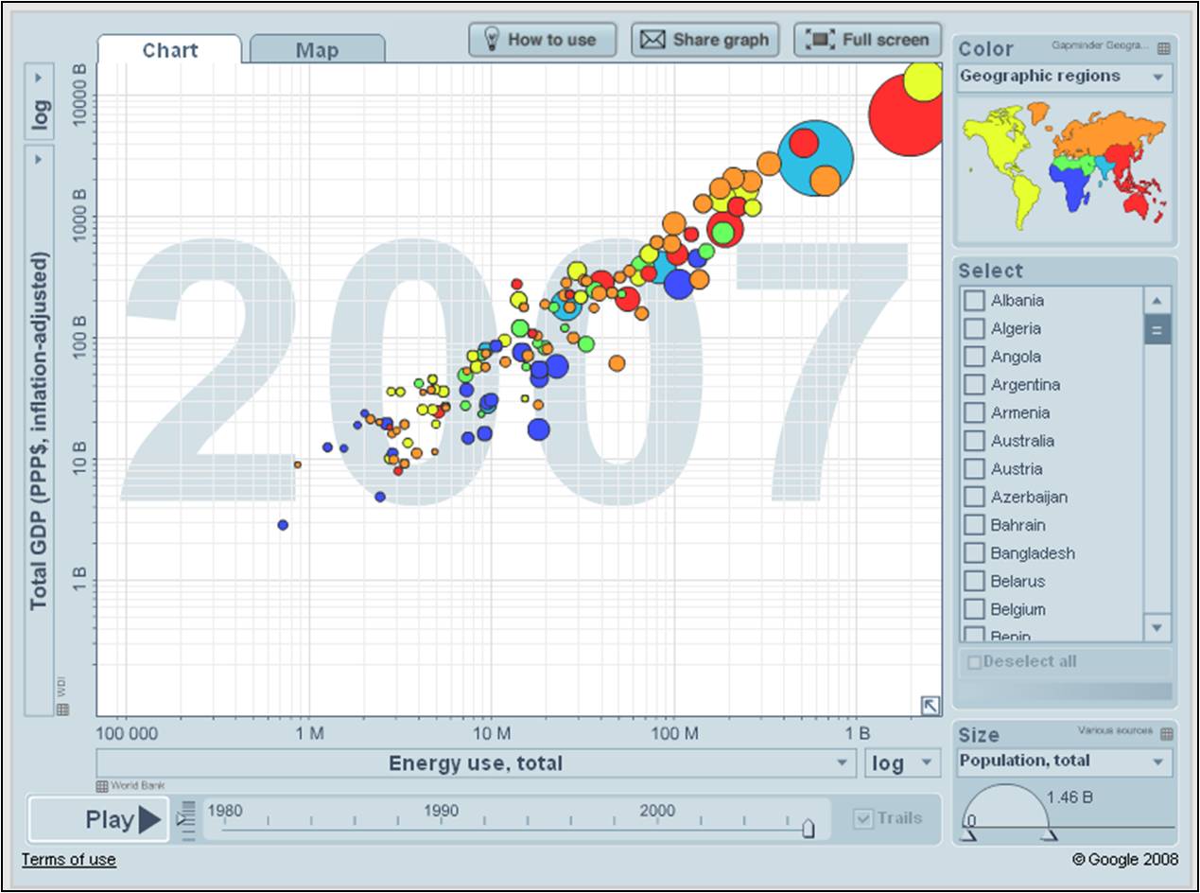Image resolution: width=1200 pixels, height=893 pixels.
Task: Jump to 1990 on the timeline
Action: pyautogui.click(x=441, y=811)
